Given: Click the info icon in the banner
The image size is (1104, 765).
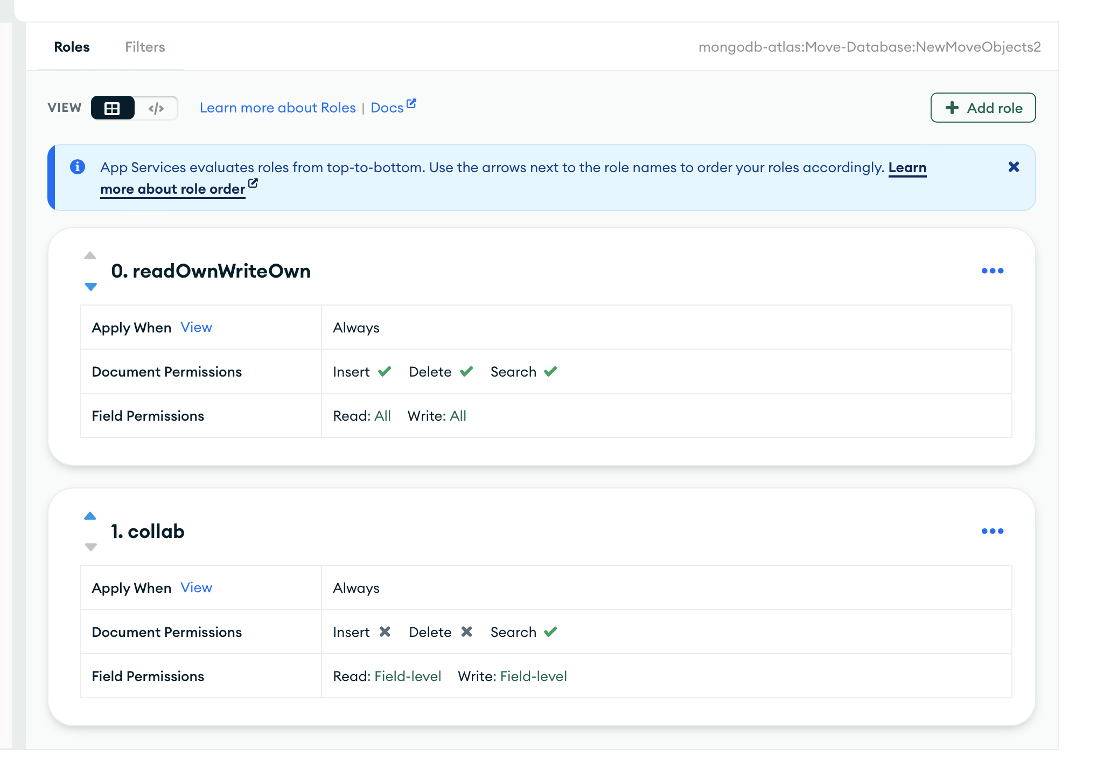Looking at the screenshot, I should (78, 167).
